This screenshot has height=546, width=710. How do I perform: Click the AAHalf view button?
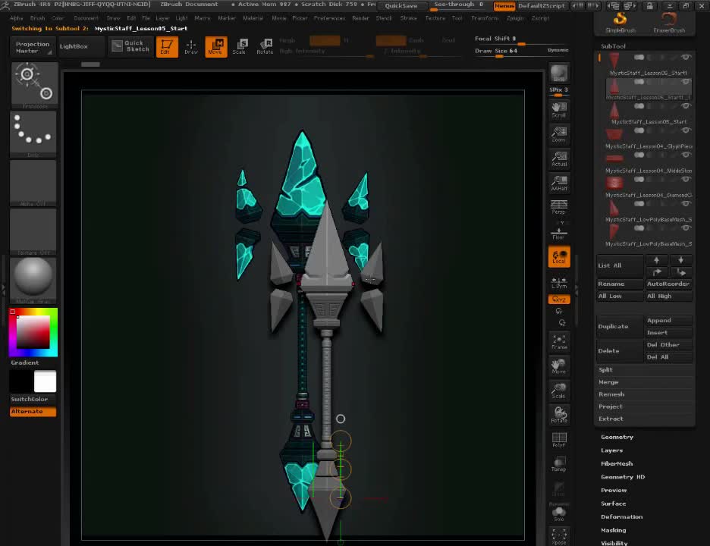(559, 184)
